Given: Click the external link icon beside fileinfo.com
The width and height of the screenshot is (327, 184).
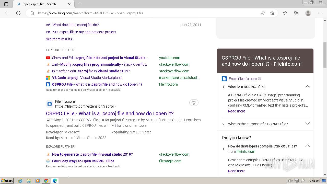Looking at the screenshot, I should click(259, 79).
